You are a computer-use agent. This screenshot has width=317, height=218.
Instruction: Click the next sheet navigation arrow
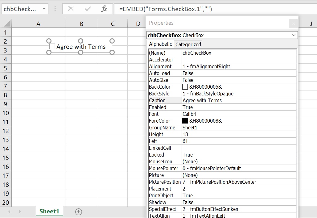(19, 212)
